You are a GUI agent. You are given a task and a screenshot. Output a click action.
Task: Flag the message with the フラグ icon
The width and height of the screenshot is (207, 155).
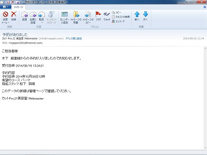pos(98,14)
